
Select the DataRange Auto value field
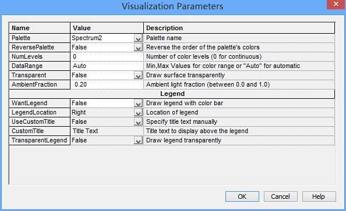107,66
